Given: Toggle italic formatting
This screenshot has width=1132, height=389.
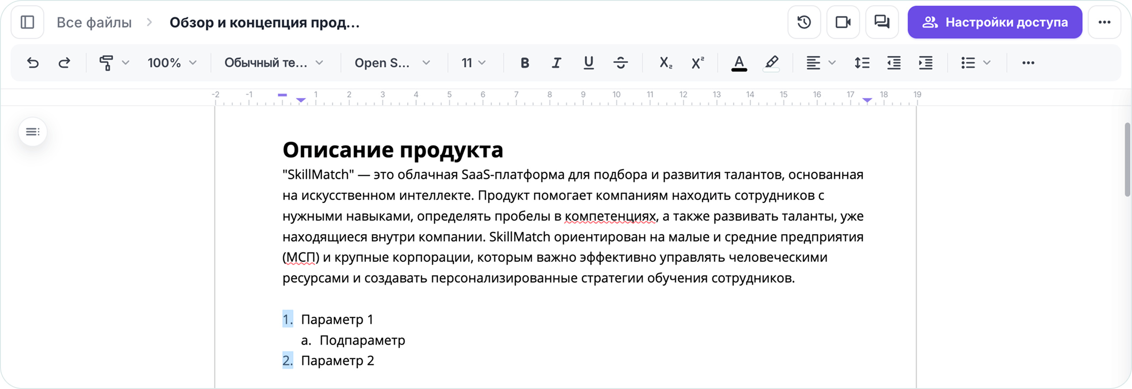Looking at the screenshot, I should pos(556,63).
